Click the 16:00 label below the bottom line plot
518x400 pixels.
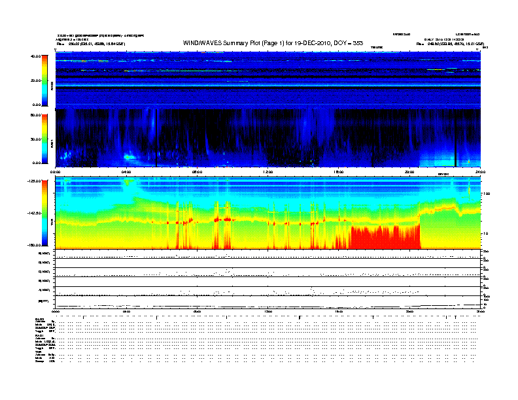click(339, 311)
